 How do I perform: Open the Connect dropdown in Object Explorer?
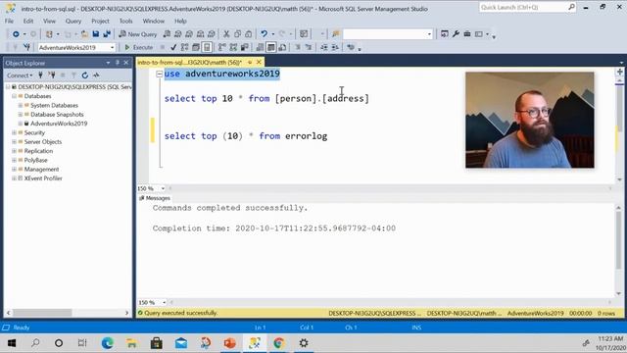pyautogui.click(x=20, y=75)
